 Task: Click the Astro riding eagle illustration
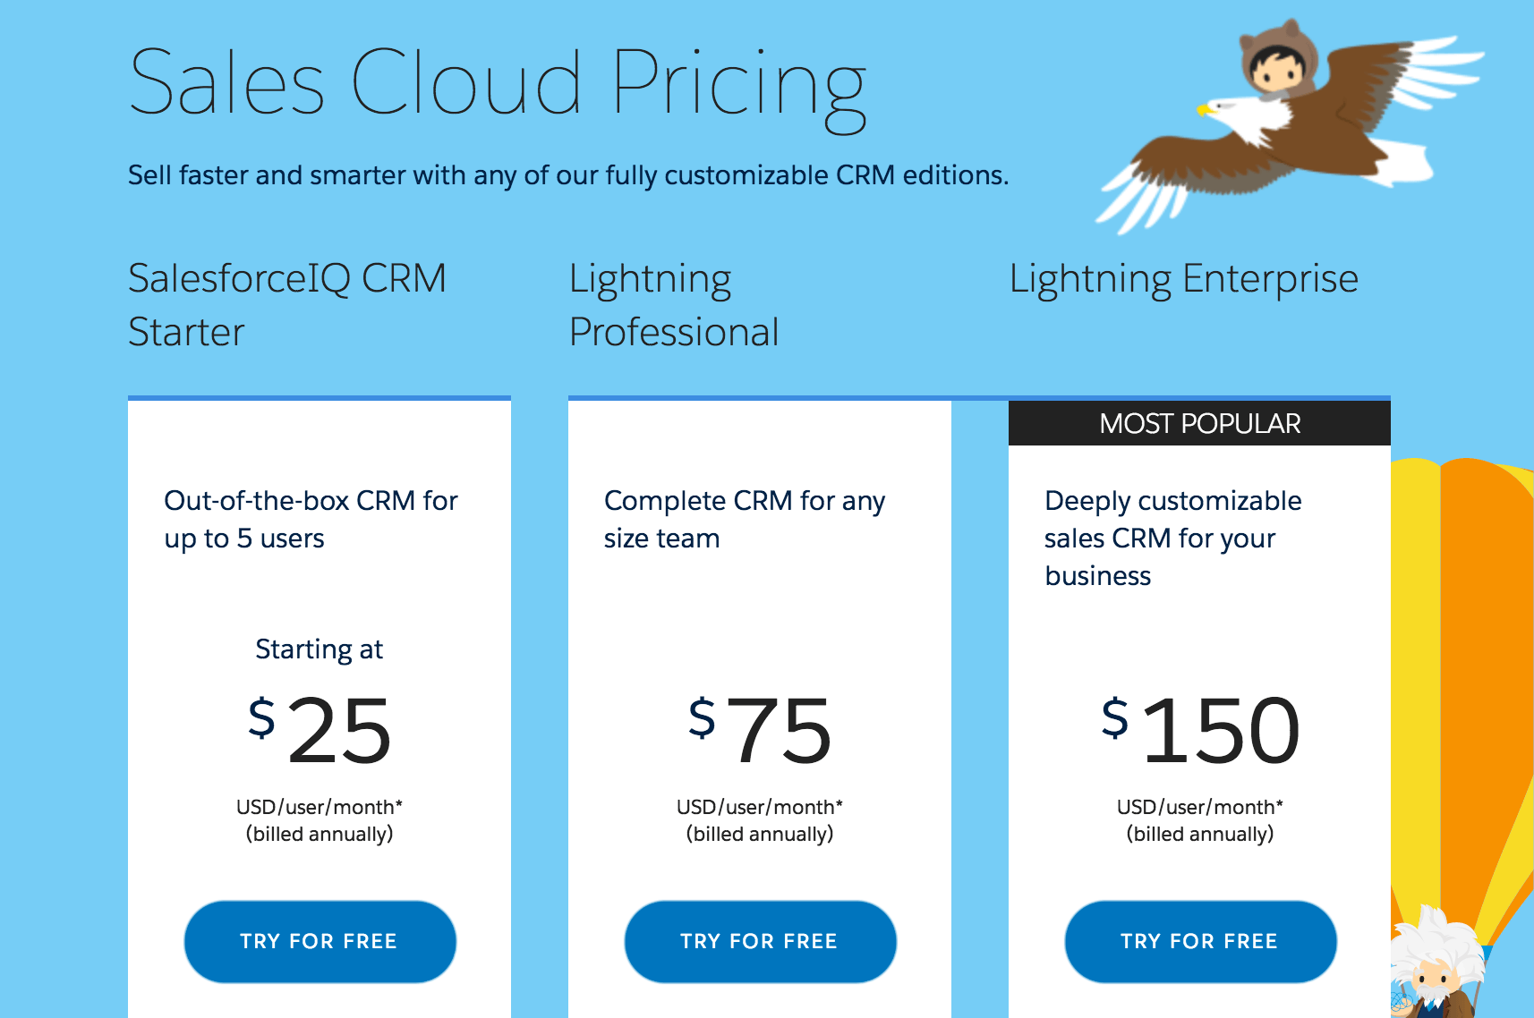pos(1289,125)
